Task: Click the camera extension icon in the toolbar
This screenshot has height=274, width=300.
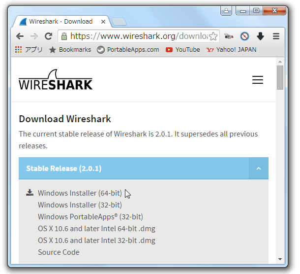Action: 229,36
